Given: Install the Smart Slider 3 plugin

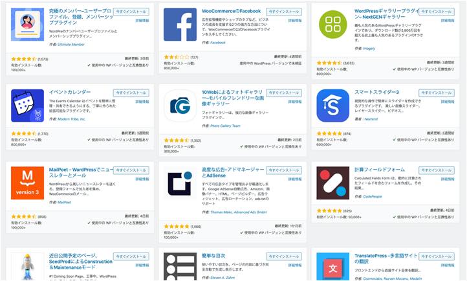Looking at the screenshot, I should pos(437,93).
